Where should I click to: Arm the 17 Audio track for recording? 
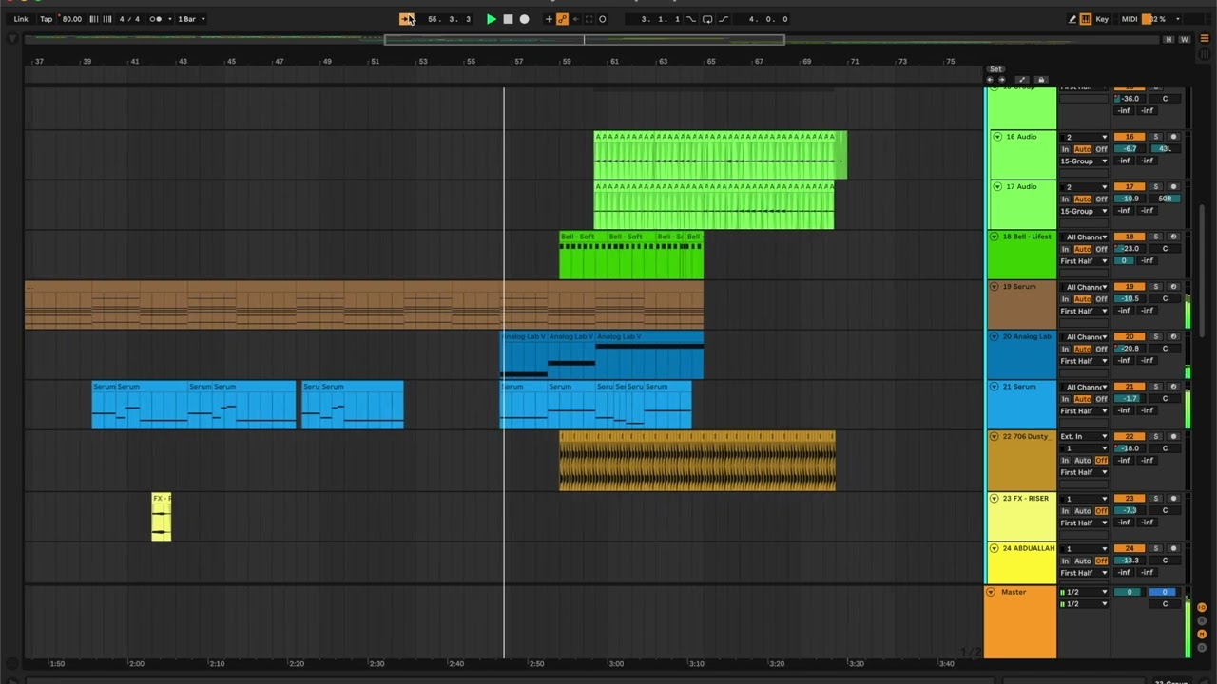click(x=1173, y=187)
